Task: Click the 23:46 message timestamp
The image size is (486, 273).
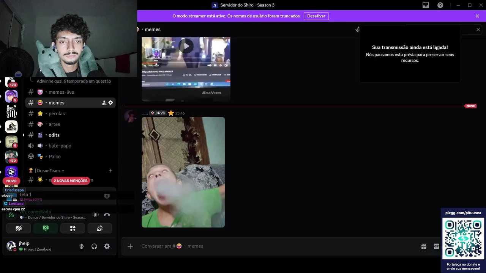Action: click(x=180, y=113)
